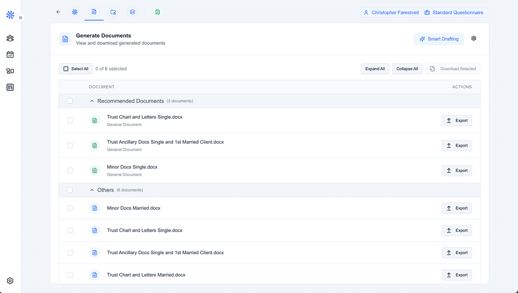Click the Smart Drafting button
518x293 pixels.
[439, 39]
